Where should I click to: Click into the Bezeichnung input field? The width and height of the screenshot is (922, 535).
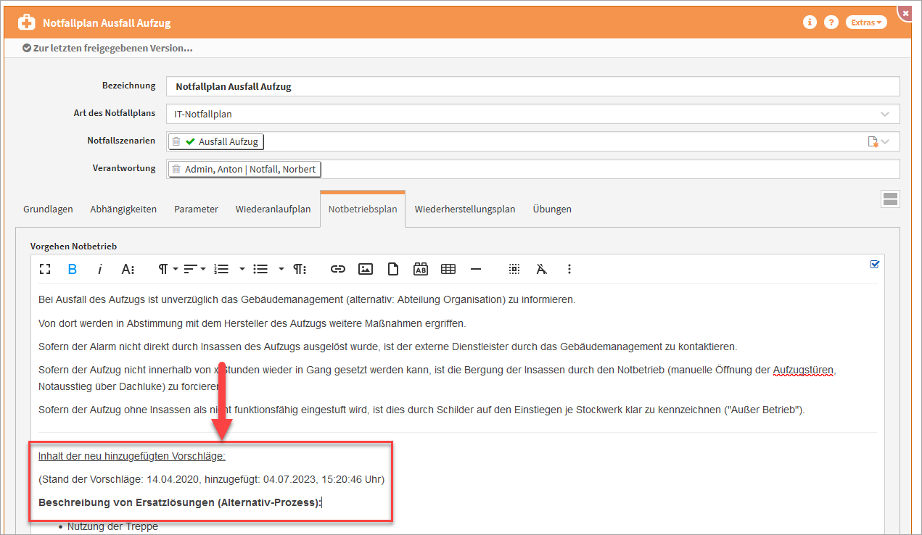point(532,86)
